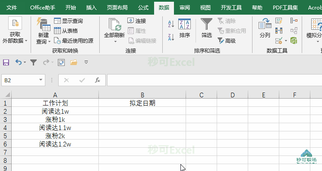The image size is (322, 171).
Task: Click the Flash Fill icon
Action: 279,21
